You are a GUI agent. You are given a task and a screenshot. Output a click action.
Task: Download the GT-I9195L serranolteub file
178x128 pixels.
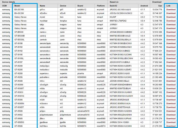click(x=171, y=58)
